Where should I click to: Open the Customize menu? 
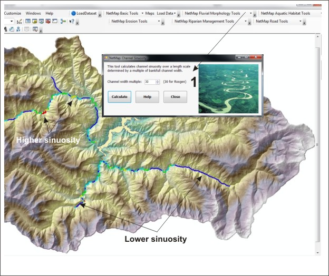pyautogui.click(x=13, y=13)
